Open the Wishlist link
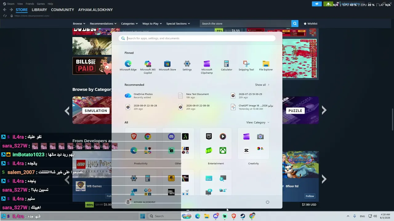The width and height of the screenshot is (394, 221). [310, 24]
